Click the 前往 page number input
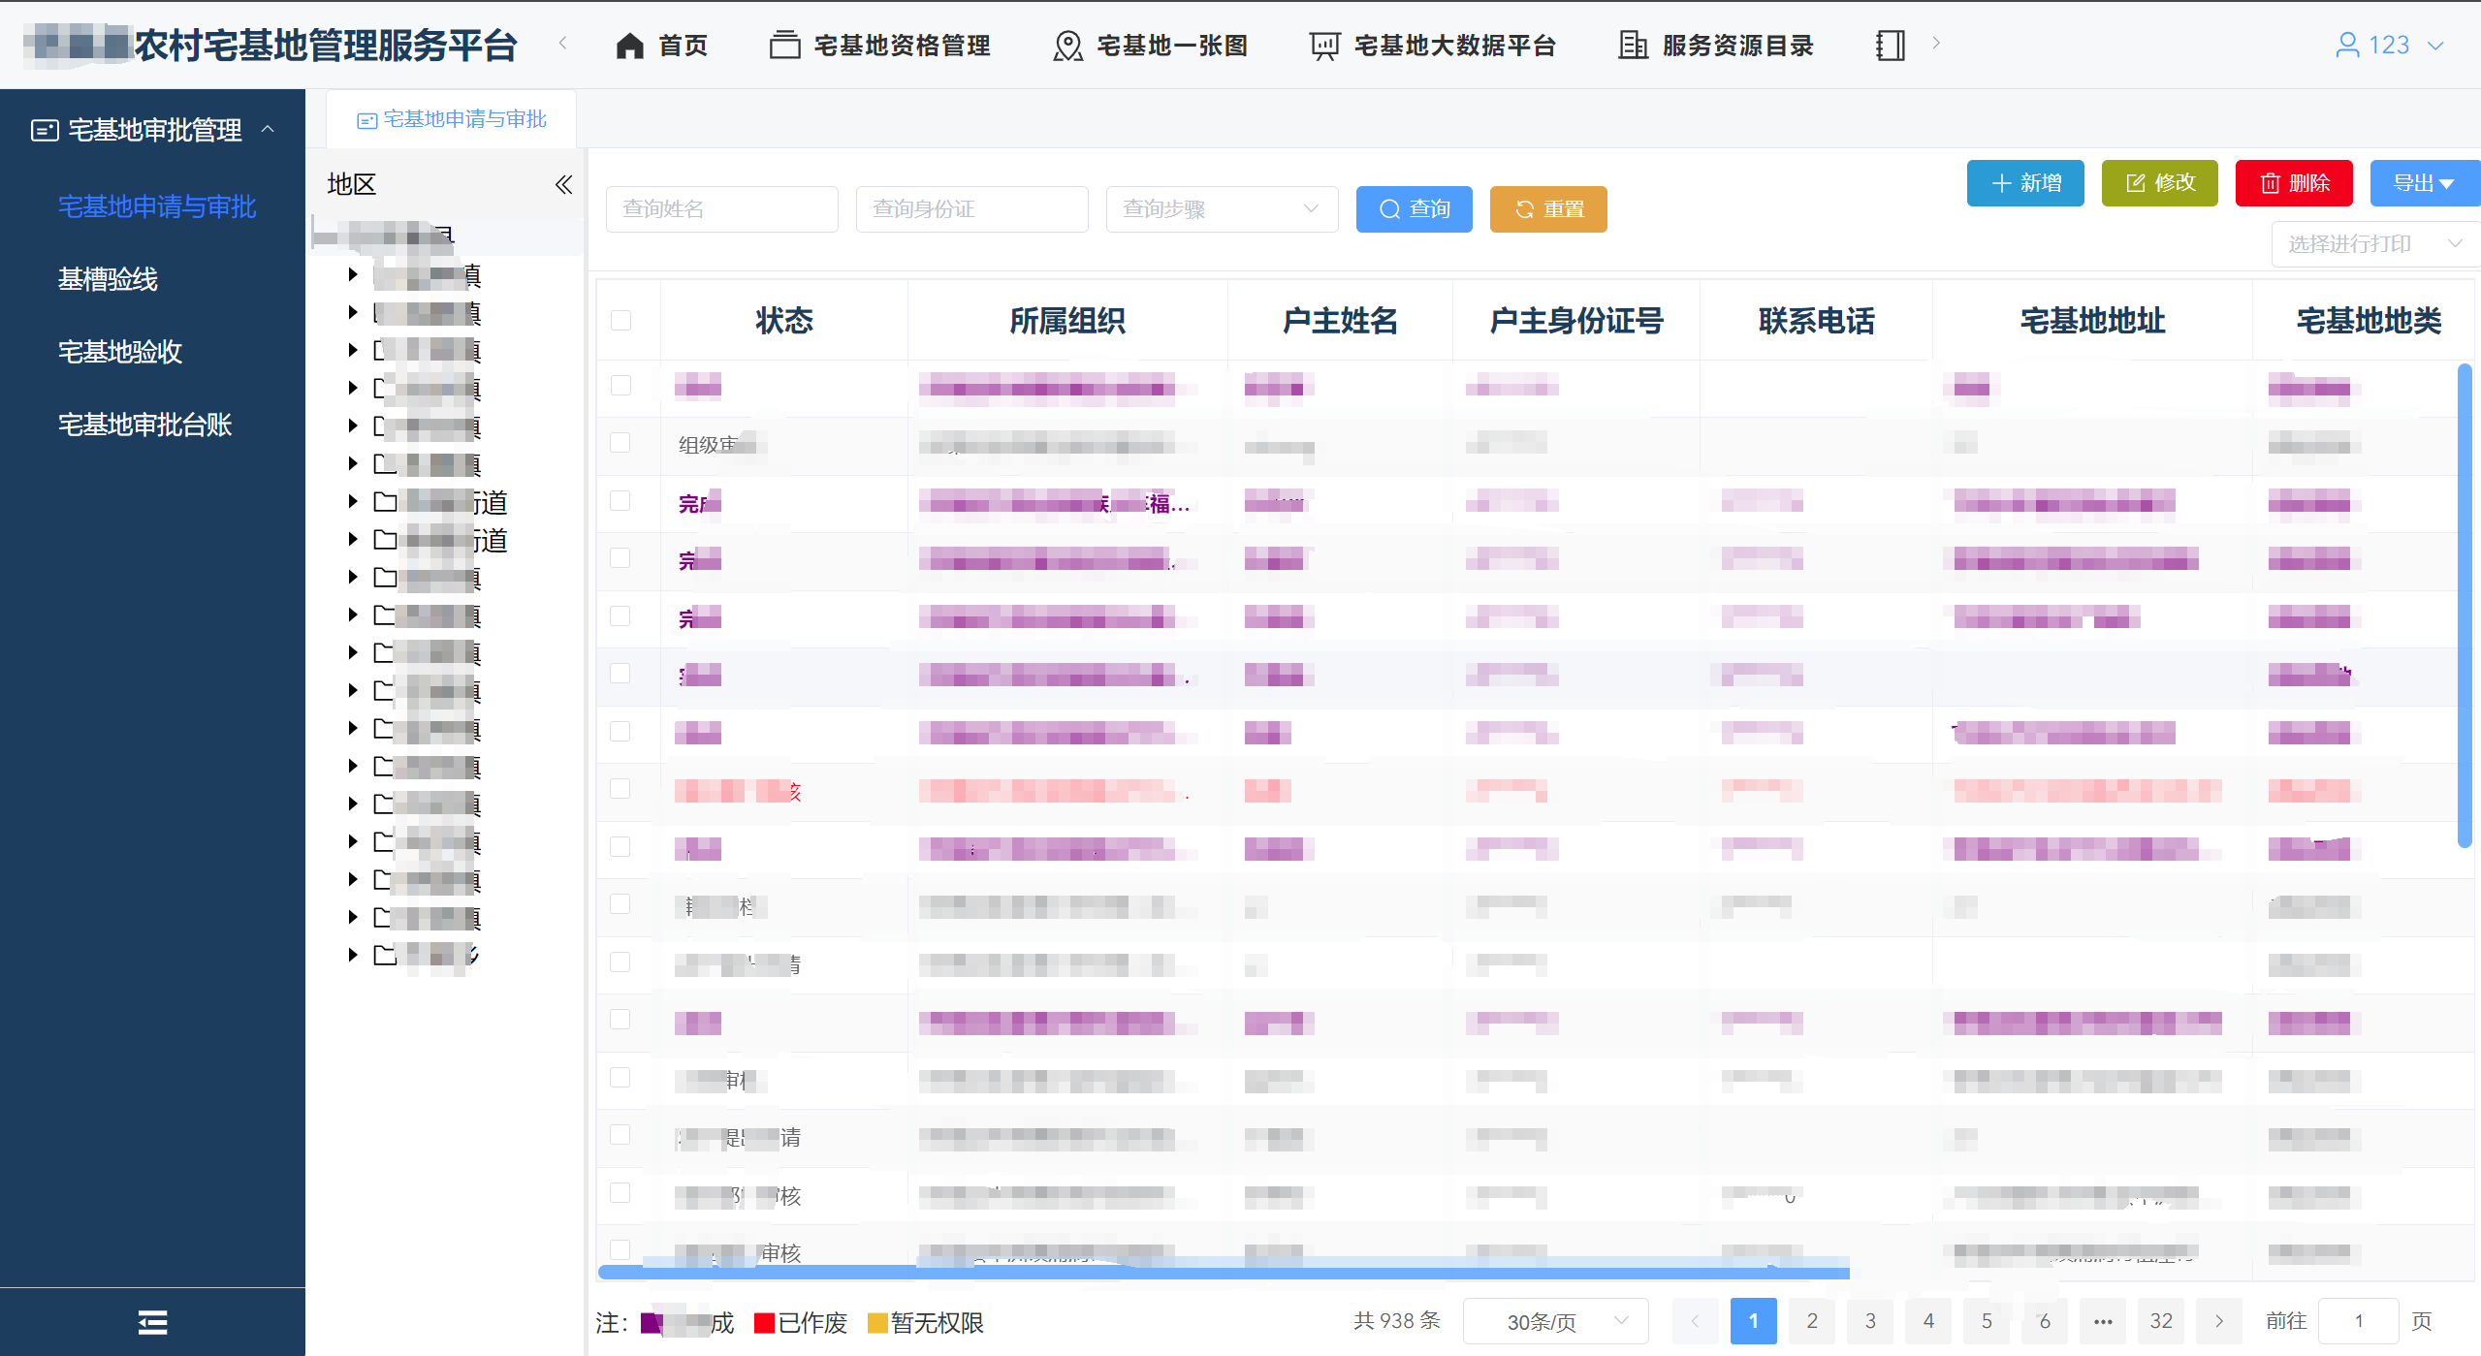The width and height of the screenshot is (2481, 1356). coord(2358,1321)
